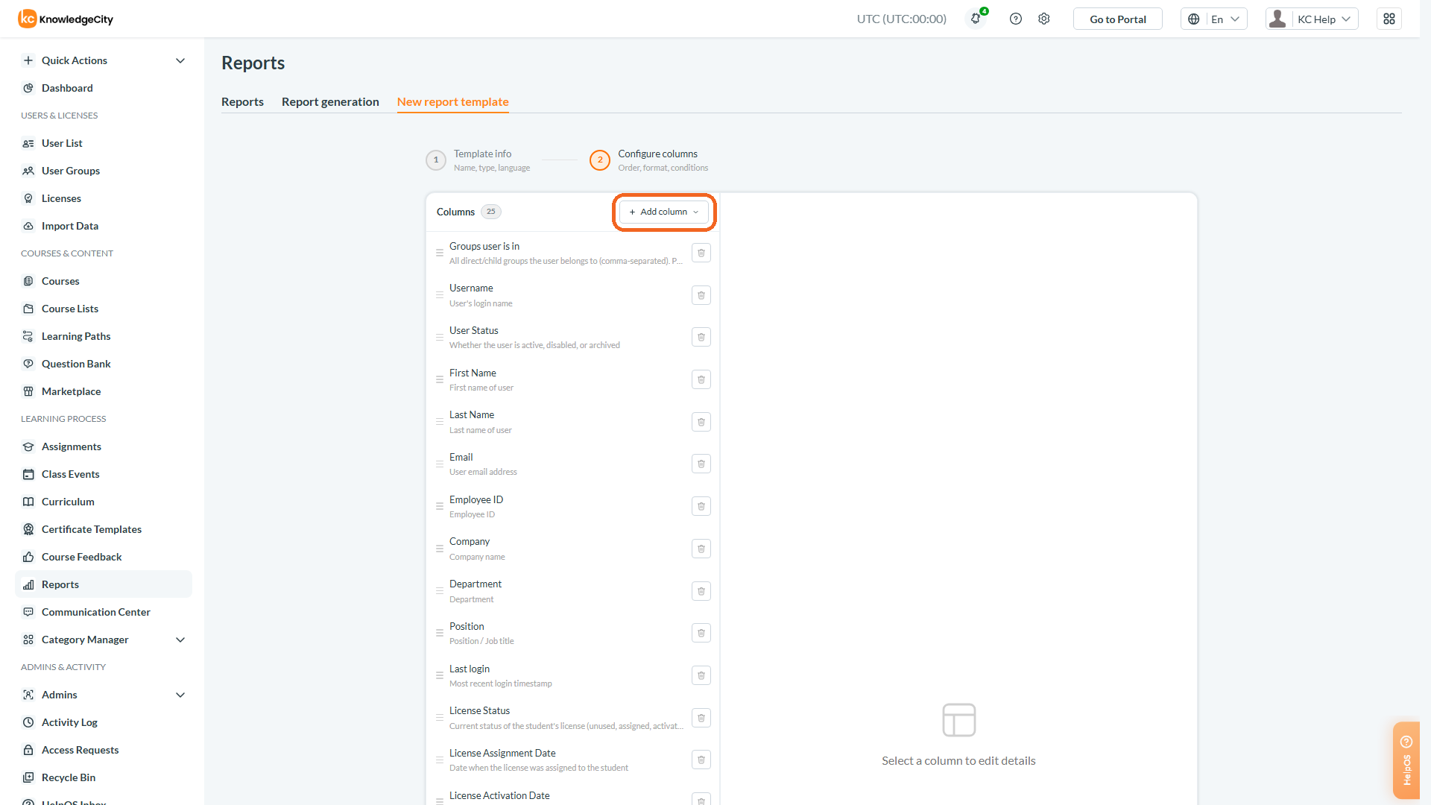Delete the Groups user is in column
Image resolution: width=1431 pixels, height=805 pixels.
tap(701, 253)
